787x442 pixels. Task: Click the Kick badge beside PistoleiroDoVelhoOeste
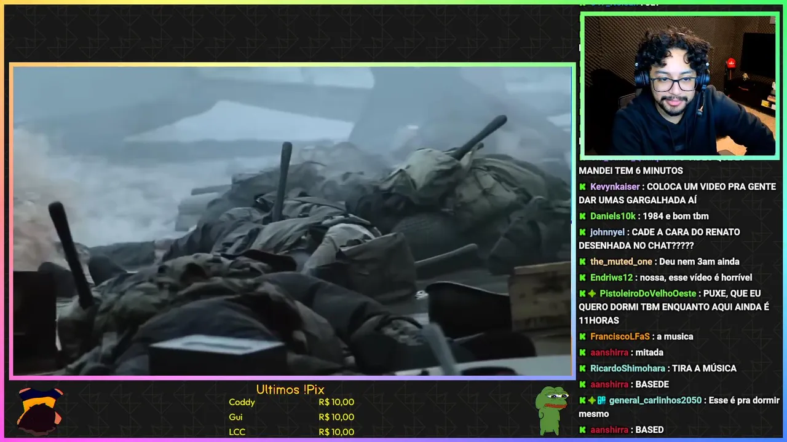pos(582,293)
